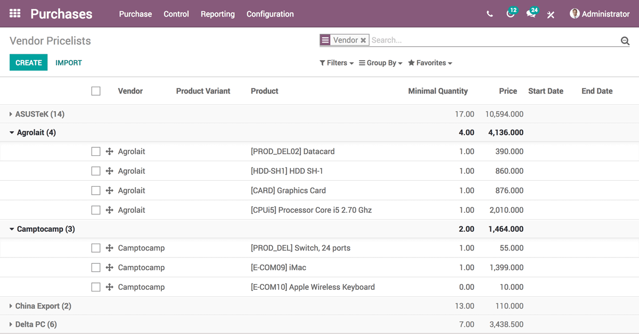Open the Filters dropdown
The image size is (639, 334).
coord(336,63)
